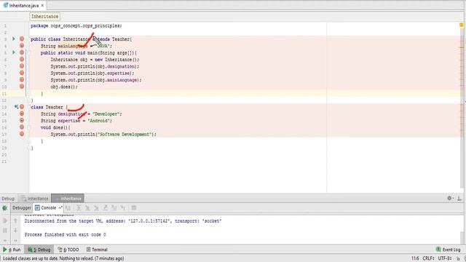Collapse Teacher class fold on line 19
The image size is (466, 262).
click(30, 148)
